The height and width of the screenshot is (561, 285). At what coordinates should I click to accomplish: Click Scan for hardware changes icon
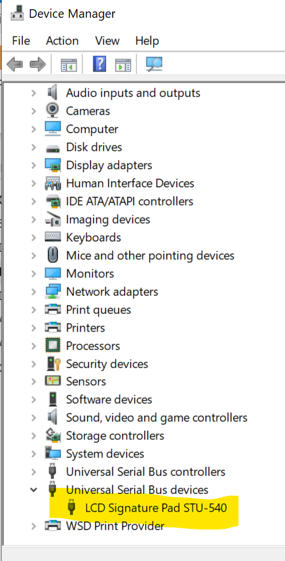[154, 64]
